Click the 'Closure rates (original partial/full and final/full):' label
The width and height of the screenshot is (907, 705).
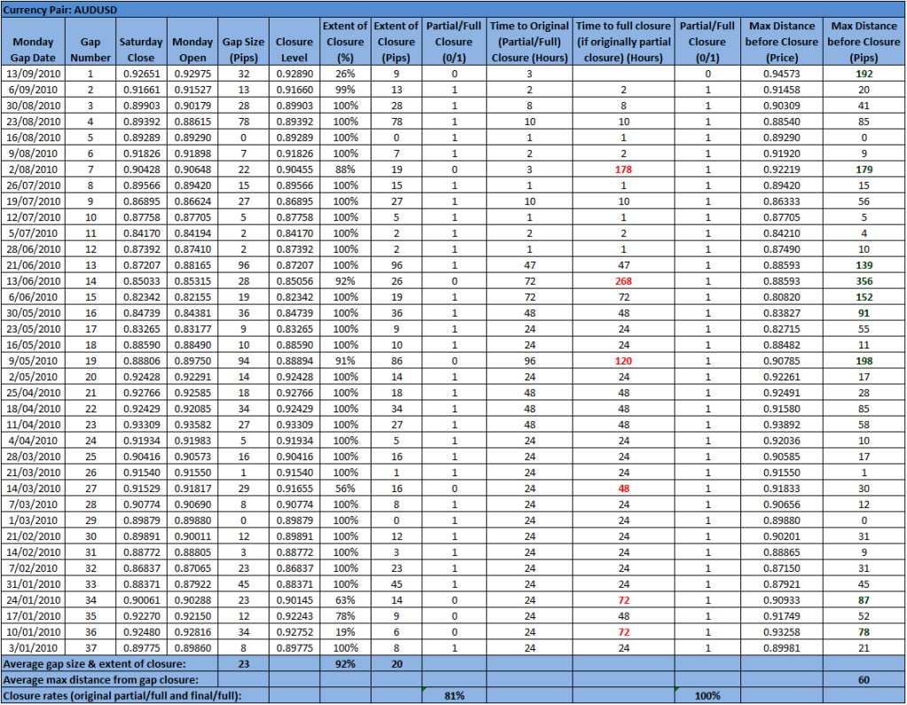click(122, 696)
